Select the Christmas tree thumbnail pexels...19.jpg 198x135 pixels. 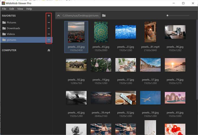[x=101, y=65]
